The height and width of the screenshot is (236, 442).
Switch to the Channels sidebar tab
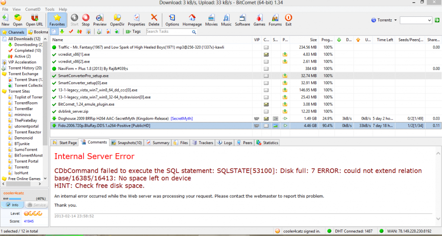13,32
